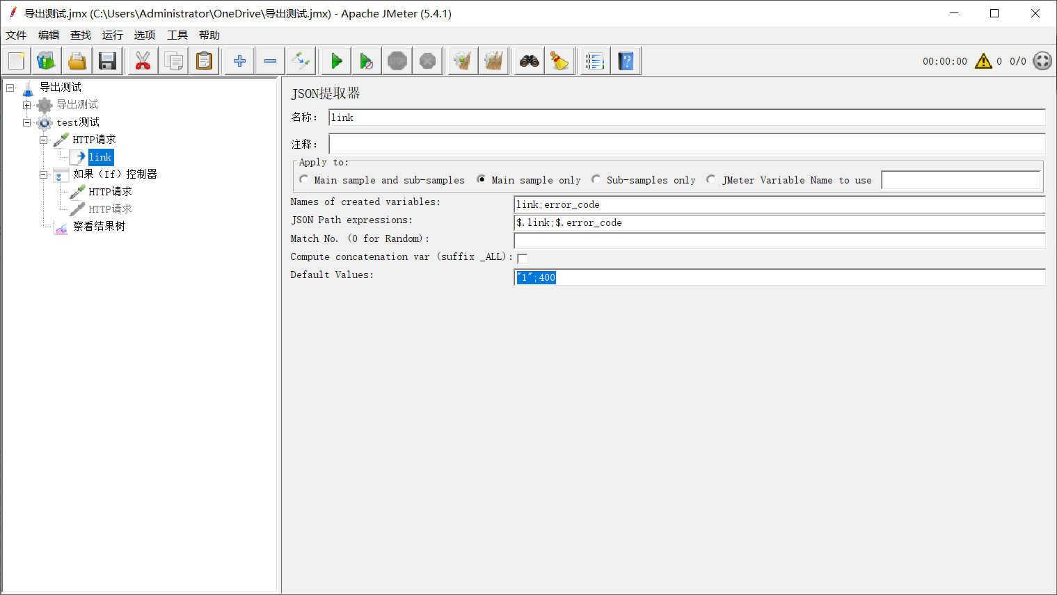Viewport: 1057px width, 595px height.
Task: Open the 选项 menu
Action: click(145, 35)
